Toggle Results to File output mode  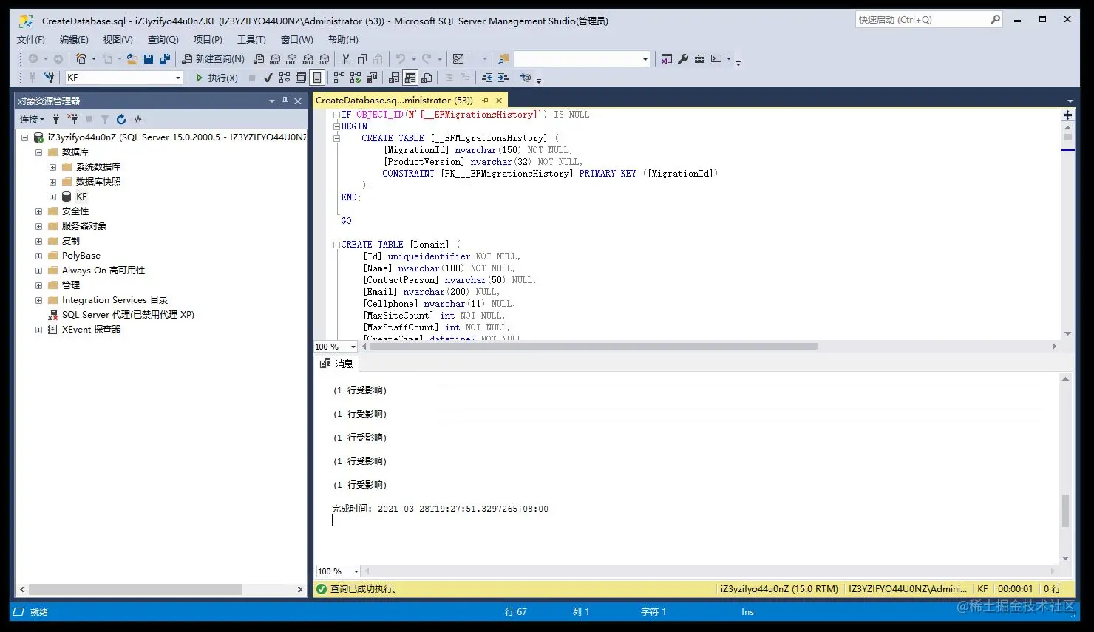427,78
